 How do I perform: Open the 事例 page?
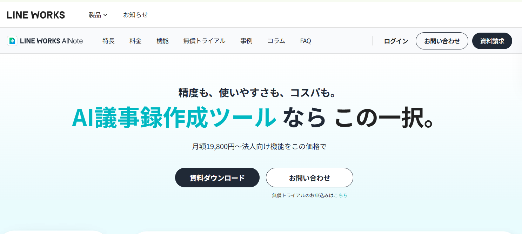click(246, 41)
